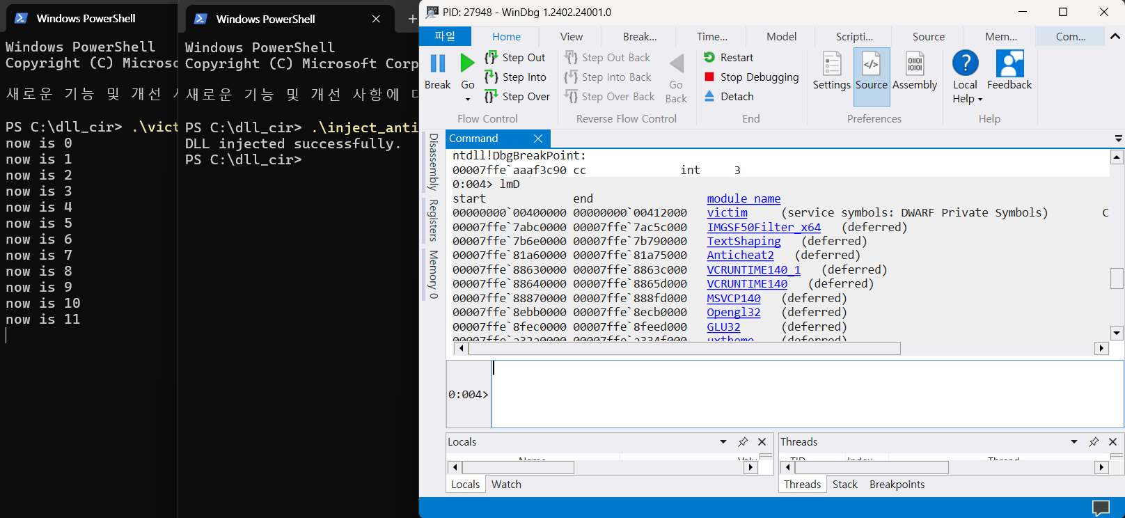Click the Break pause icon in WinDbg

point(438,64)
